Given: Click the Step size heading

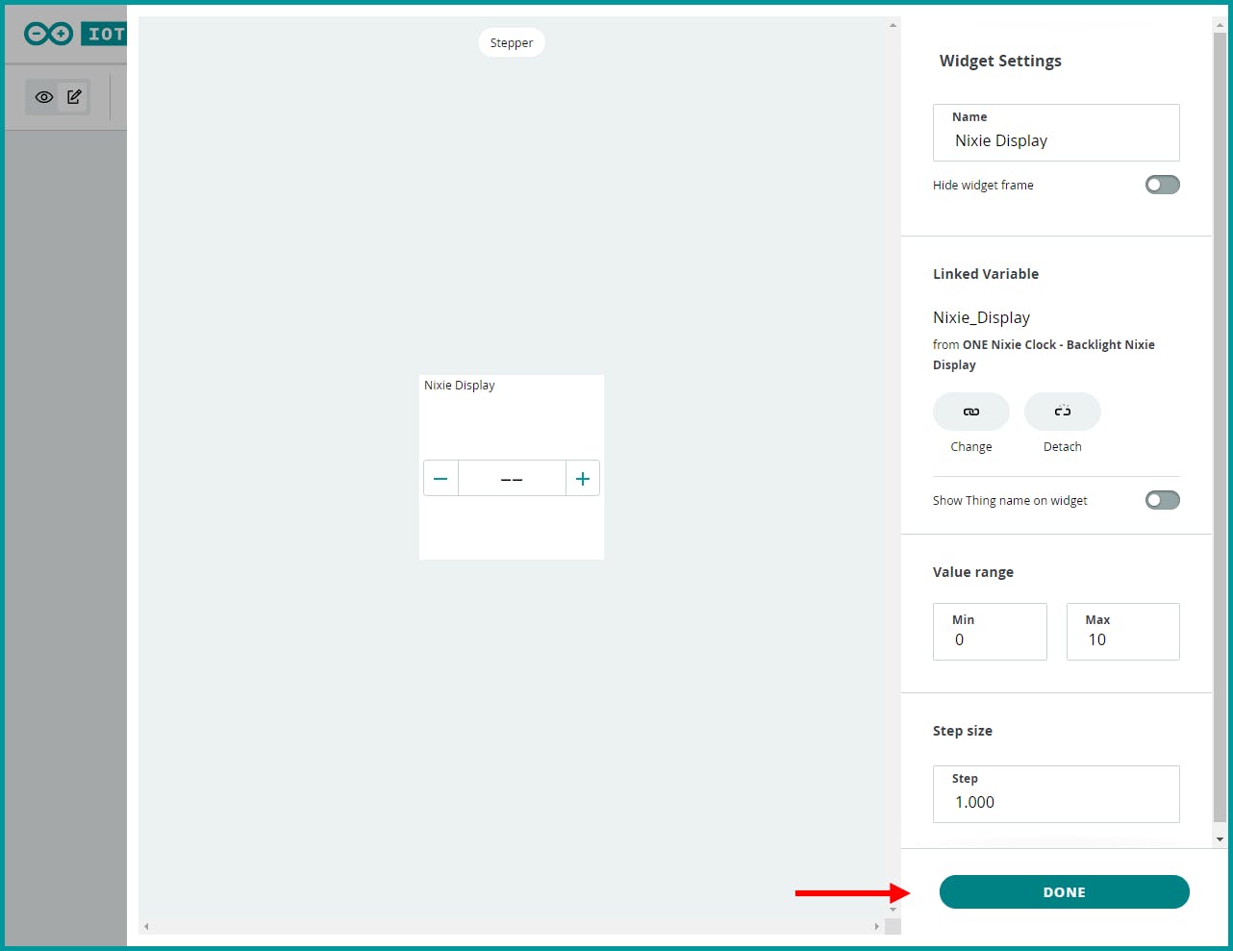Looking at the screenshot, I should click(963, 731).
